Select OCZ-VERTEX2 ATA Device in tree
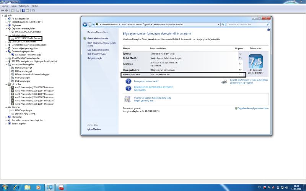 click(x=28, y=38)
